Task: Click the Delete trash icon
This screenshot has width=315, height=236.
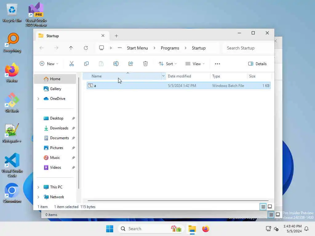Action: (x=146, y=64)
